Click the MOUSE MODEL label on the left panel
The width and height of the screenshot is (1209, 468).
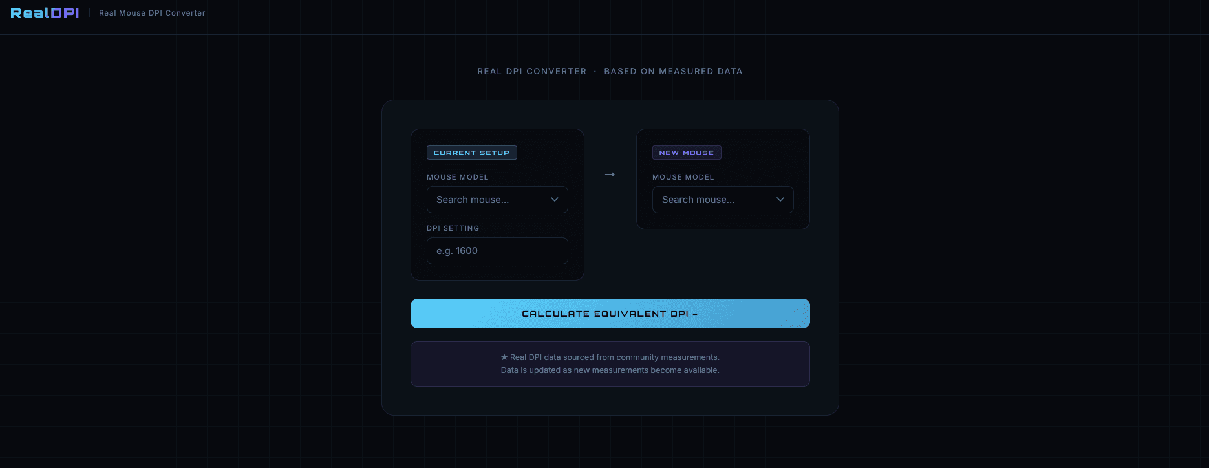coord(458,177)
